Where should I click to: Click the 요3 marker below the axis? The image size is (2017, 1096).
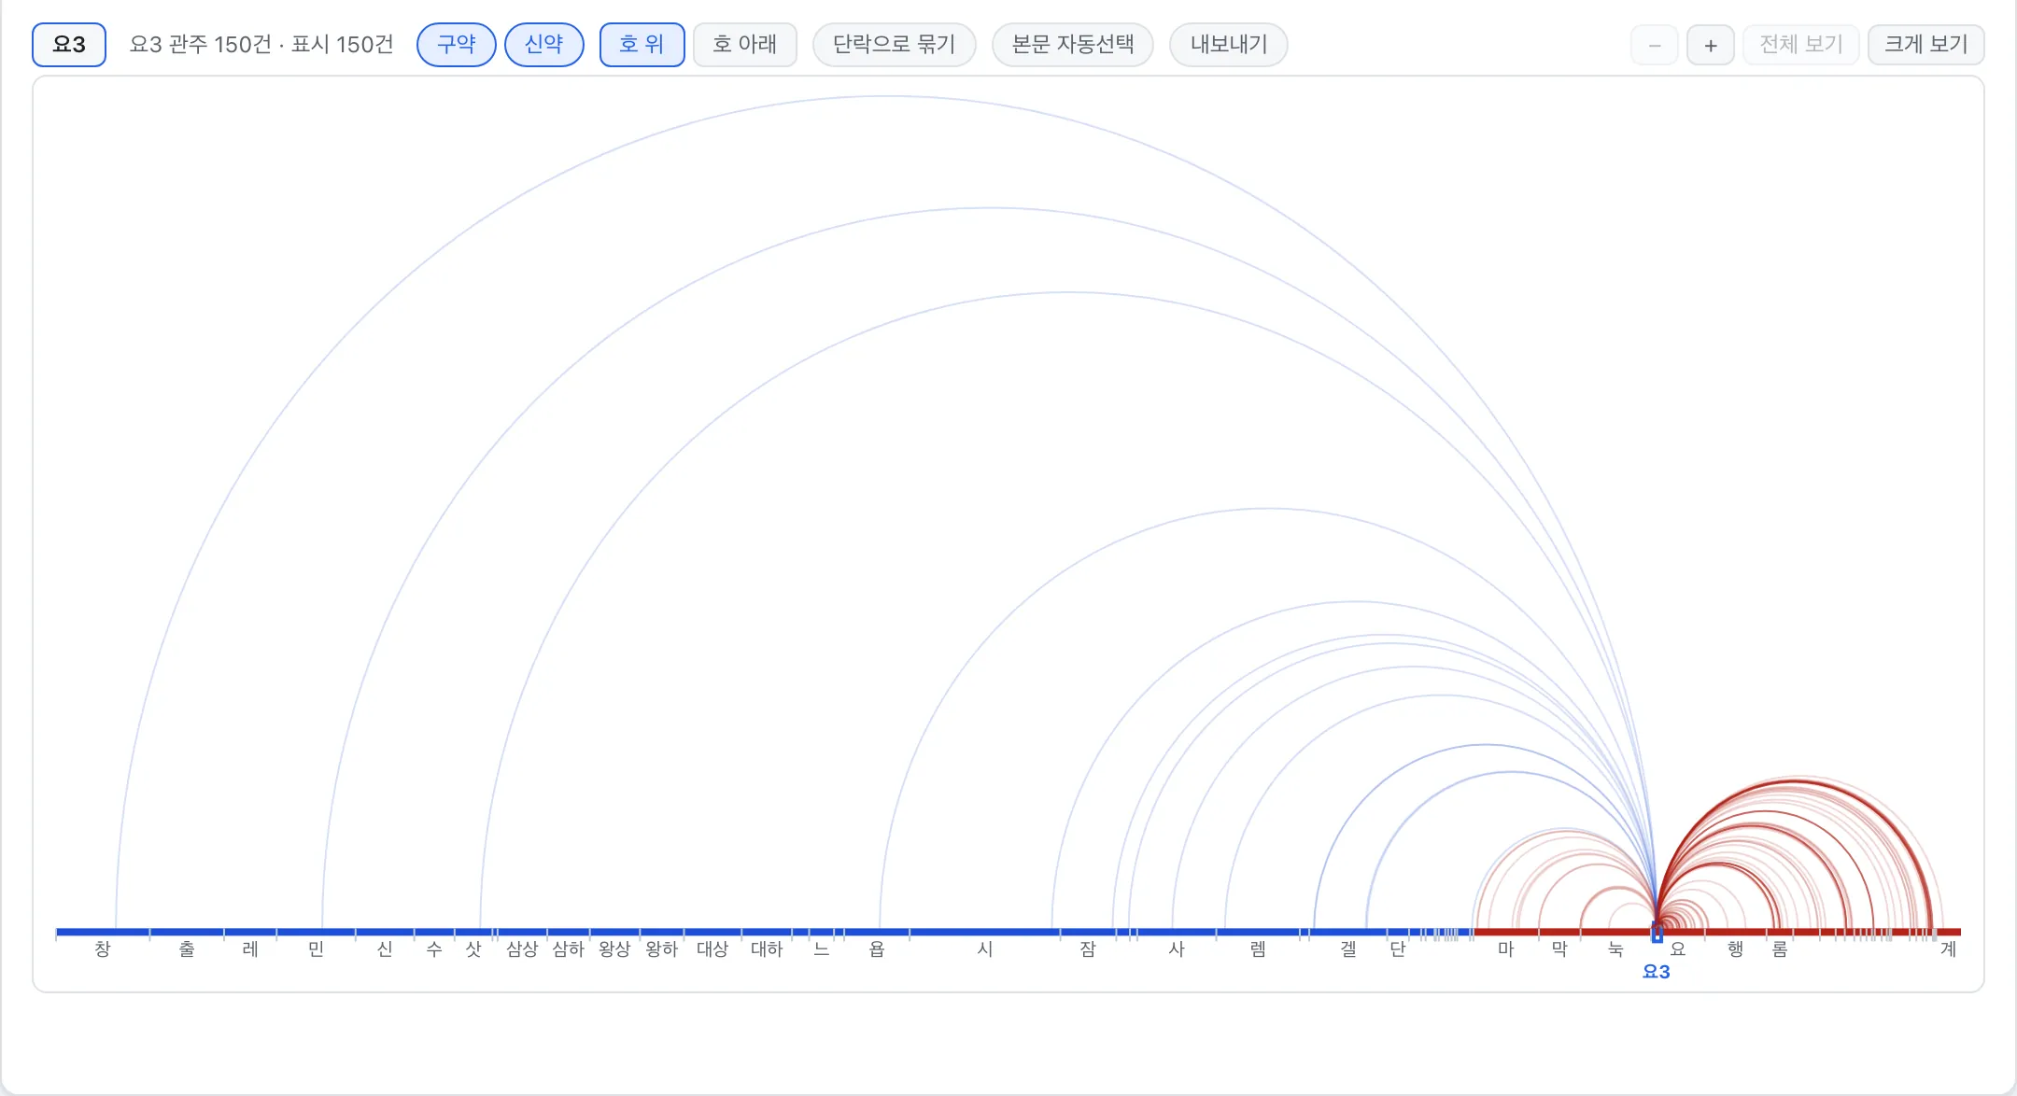pyautogui.click(x=1657, y=972)
